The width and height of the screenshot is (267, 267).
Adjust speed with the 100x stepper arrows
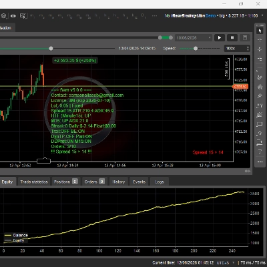click(x=248, y=48)
